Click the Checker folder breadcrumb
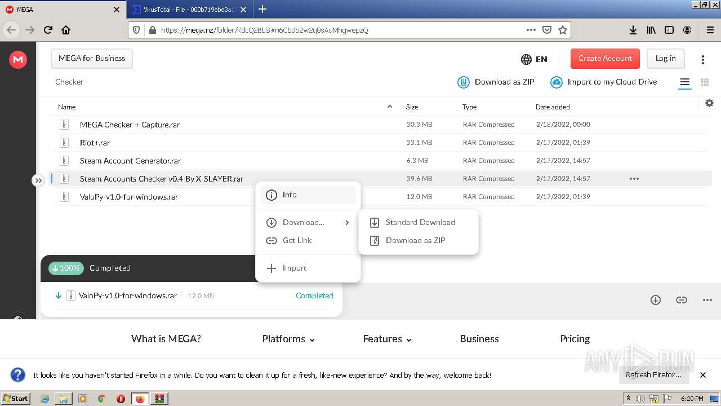The height and width of the screenshot is (406, 721). [x=69, y=82]
